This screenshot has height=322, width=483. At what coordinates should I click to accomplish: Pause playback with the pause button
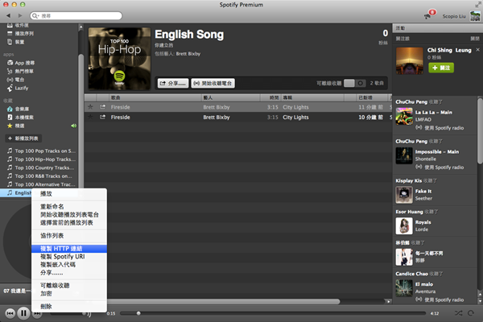click(x=23, y=313)
